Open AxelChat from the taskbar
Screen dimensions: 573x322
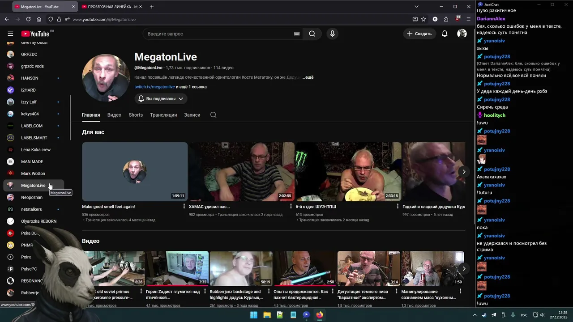pyautogui.click(x=306, y=315)
